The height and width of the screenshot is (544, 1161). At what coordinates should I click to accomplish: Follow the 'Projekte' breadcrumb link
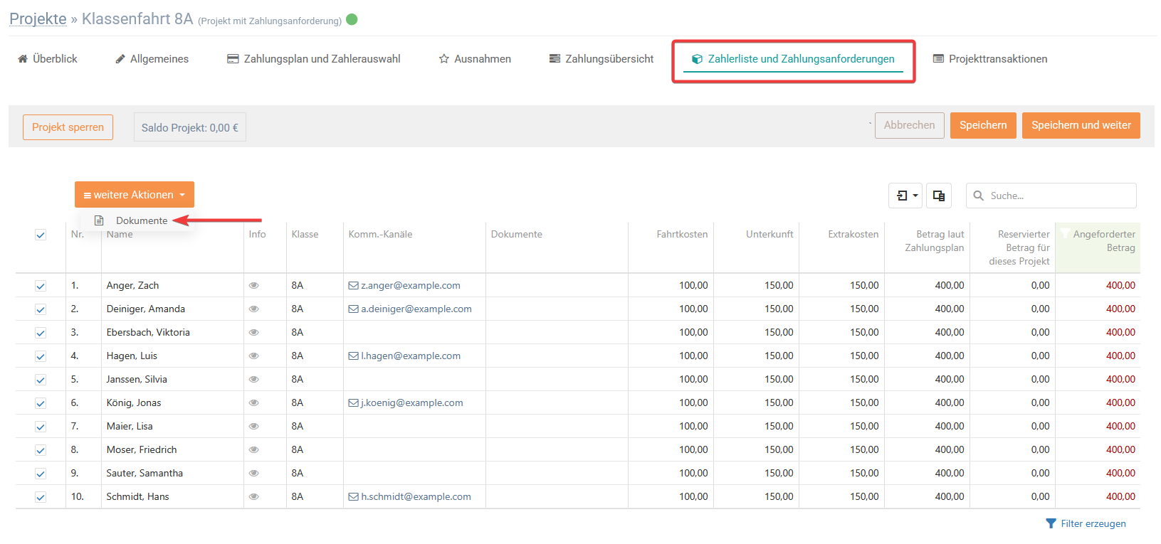(x=38, y=19)
